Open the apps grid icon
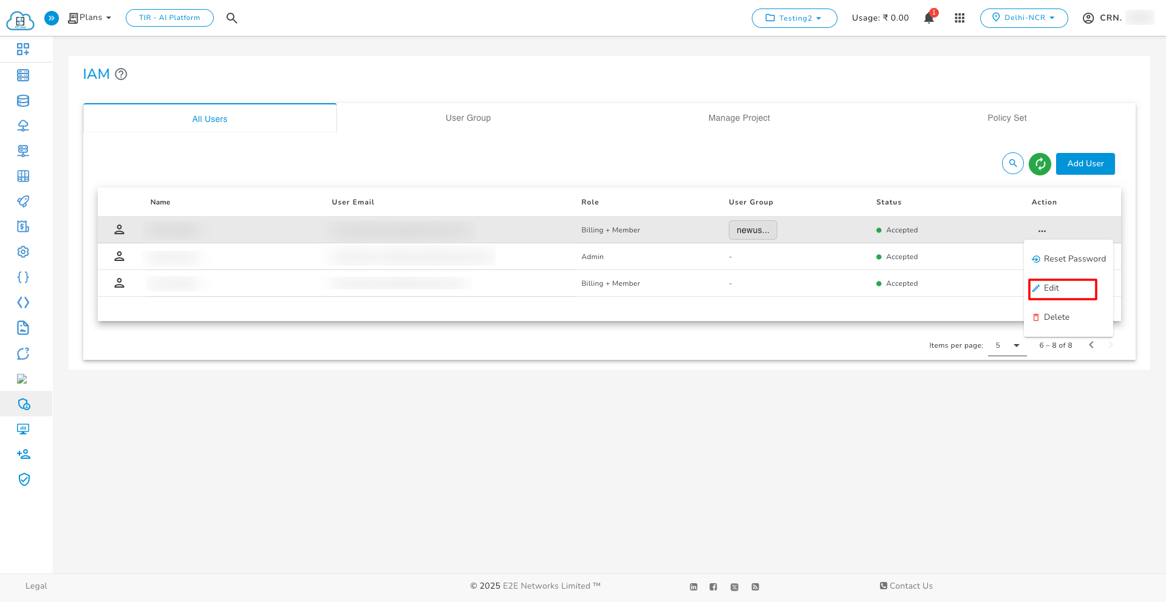 (x=960, y=18)
